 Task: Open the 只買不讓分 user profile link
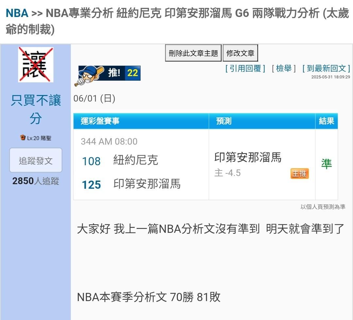36,109
